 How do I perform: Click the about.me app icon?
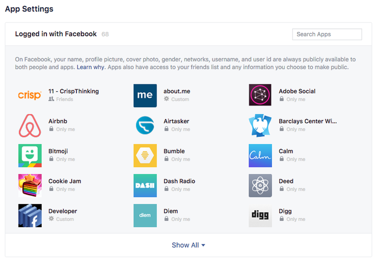click(x=145, y=95)
